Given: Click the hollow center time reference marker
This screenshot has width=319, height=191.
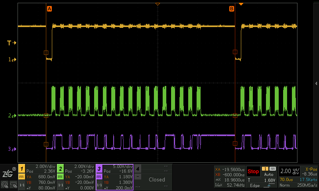Looking at the screenshot, I should pyautogui.click(x=158, y=4).
